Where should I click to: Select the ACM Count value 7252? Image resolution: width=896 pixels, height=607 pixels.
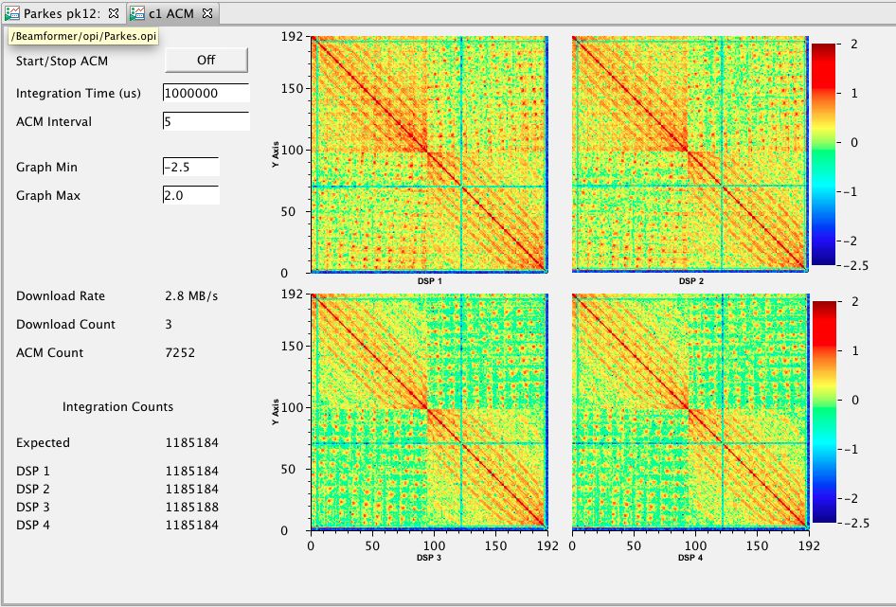pos(181,352)
